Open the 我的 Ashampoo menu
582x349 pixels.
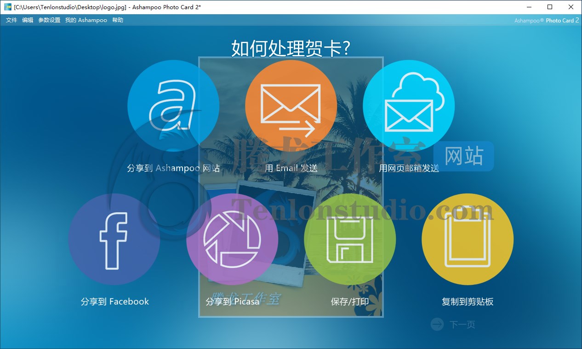click(86, 20)
